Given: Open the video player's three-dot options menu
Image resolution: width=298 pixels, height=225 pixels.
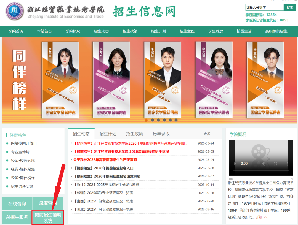Looking at the screenshot, I should tap(286, 164).
